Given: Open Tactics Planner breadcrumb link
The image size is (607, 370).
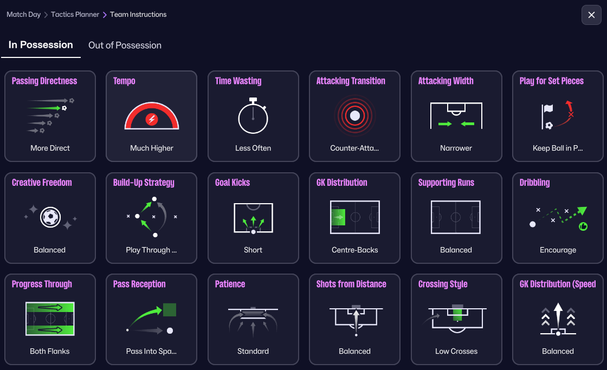Looking at the screenshot, I should click(75, 15).
